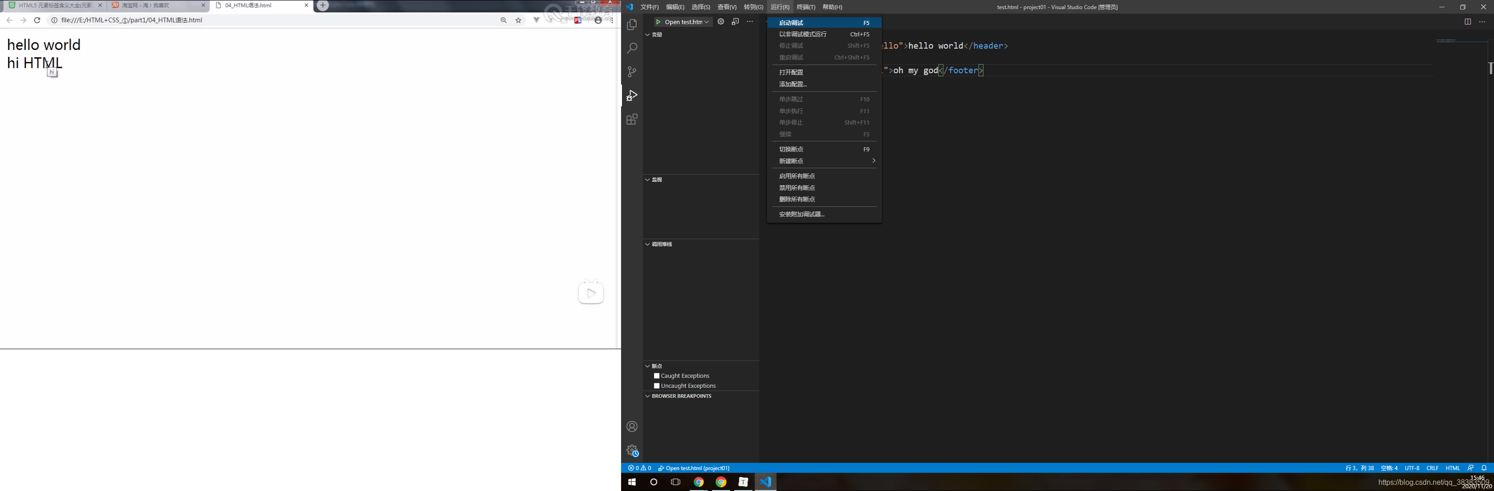The image size is (1494, 491).
Task: Click CRLF line ending in status bar
Action: pos(1432,468)
